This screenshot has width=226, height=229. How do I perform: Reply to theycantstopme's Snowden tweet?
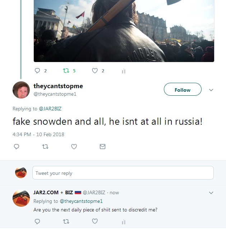click(16, 147)
